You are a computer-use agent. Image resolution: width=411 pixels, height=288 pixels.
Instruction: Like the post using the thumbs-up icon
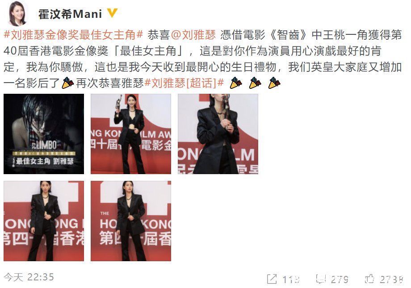(369, 279)
